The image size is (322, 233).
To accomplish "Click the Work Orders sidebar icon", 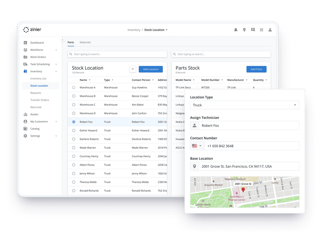I will pos(25,57).
